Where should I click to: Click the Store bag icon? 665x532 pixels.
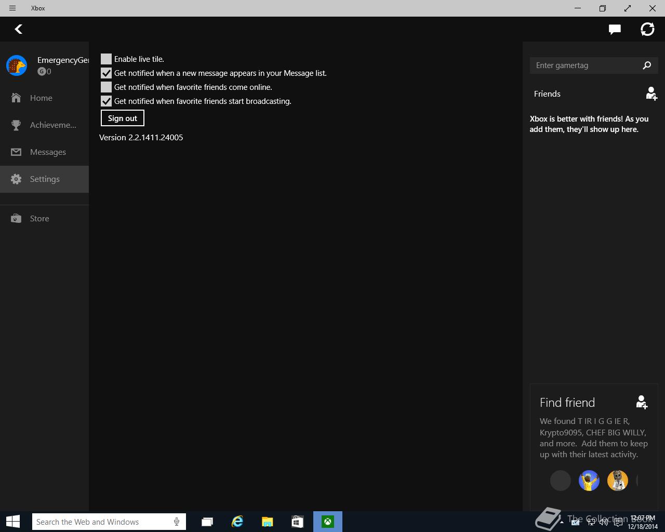click(x=16, y=218)
